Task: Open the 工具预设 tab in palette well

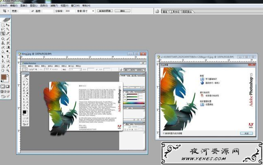Action: (x=175, y=12)
